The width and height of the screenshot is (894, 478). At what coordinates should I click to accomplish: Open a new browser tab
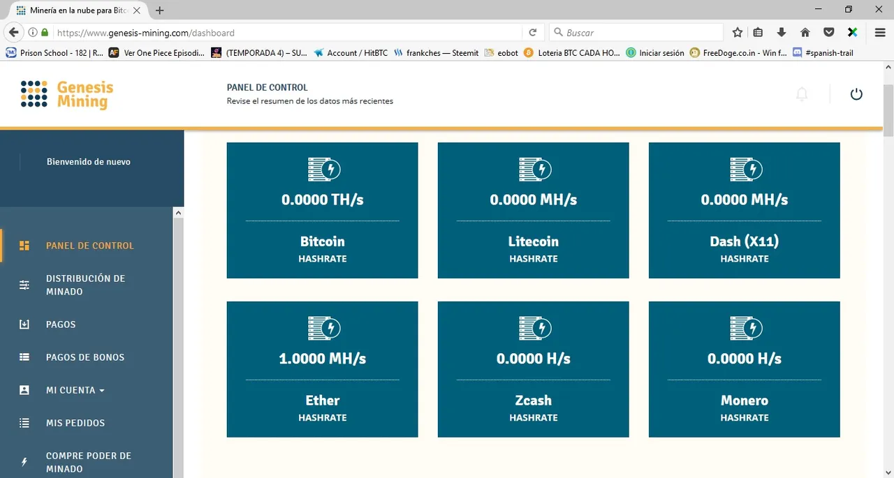point(160,10)
